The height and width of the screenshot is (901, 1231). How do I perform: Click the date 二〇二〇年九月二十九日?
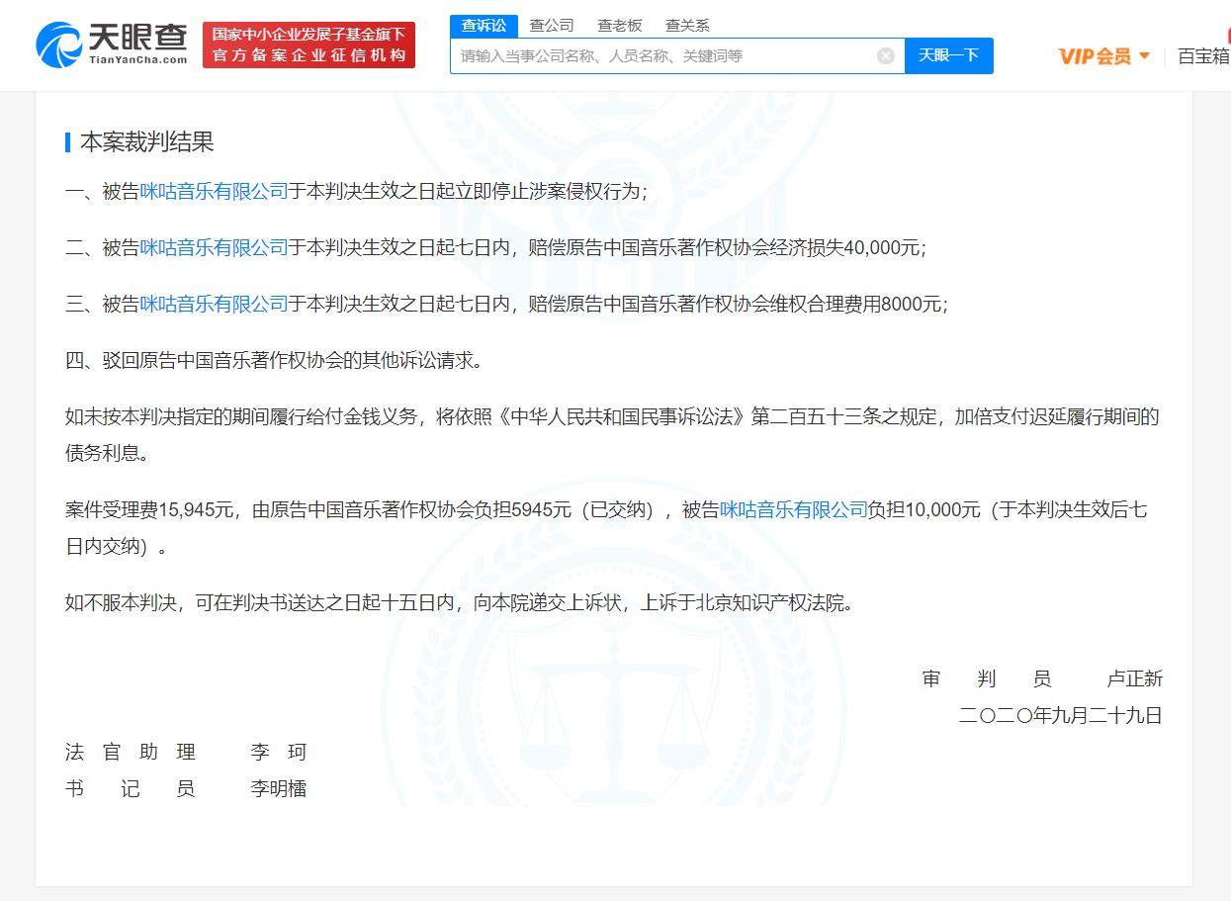[x=1060, y=715]
